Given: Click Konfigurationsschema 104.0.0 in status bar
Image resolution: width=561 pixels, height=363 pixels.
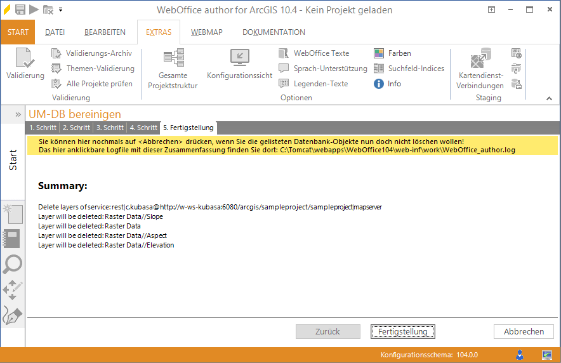Looking at the screenshot, I should (429, 355).
